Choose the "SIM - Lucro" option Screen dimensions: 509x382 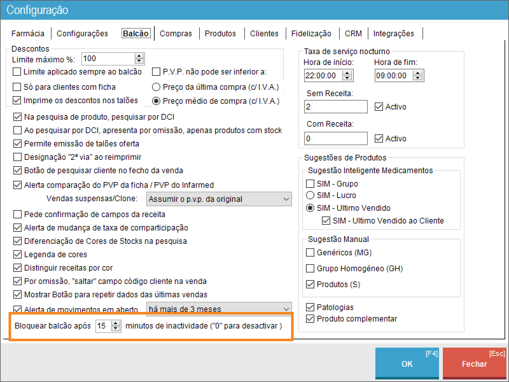310,195
